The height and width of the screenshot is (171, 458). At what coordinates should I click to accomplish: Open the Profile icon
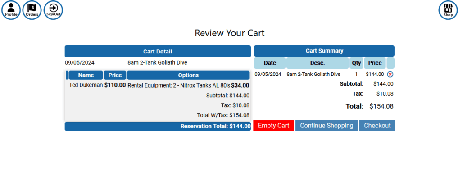coord(11,10)
